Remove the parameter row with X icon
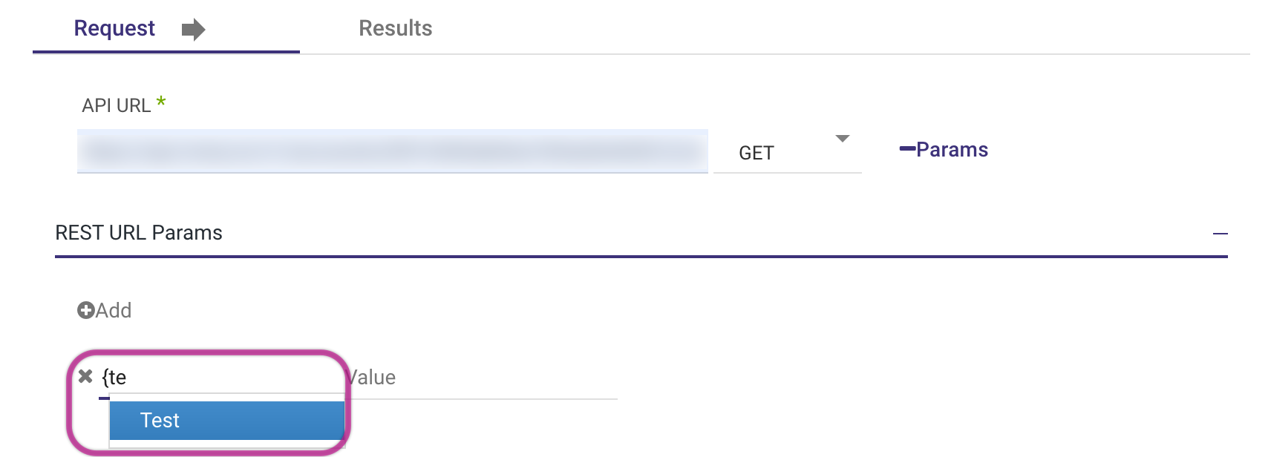1271x457 pixels. [x=85, y=377]
